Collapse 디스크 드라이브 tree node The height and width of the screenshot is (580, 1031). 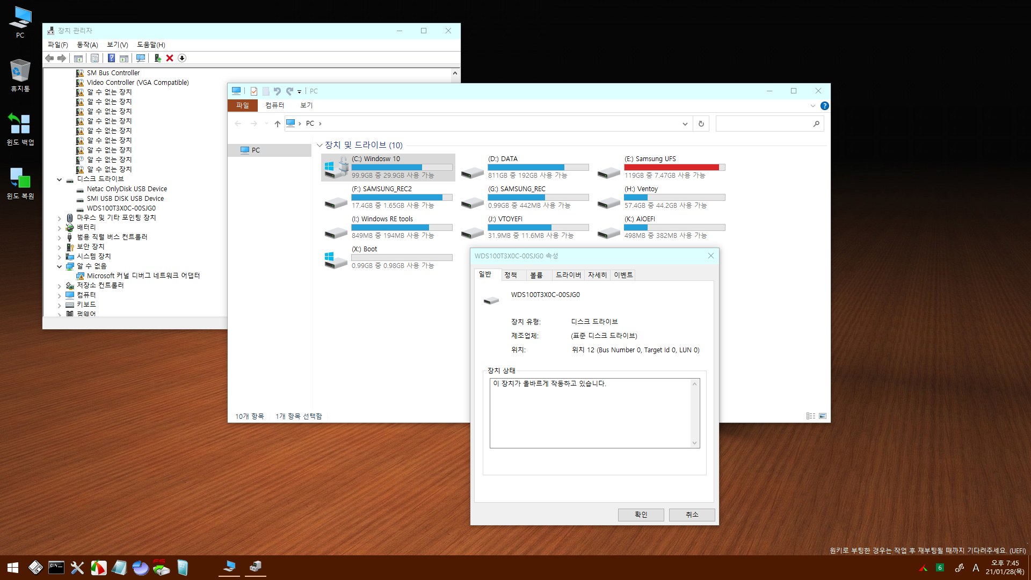59,179
